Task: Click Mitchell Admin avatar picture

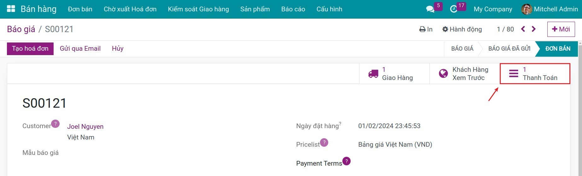Action: (x=527, y=9)
